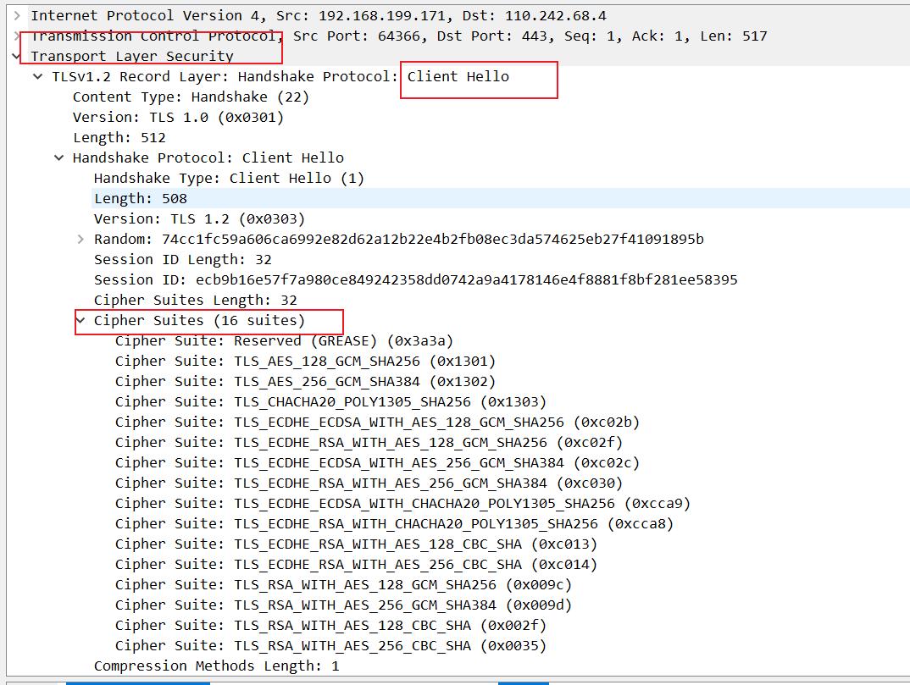The width and height of the screenshot is (910, 685).
Task: Expand the Random field arrow
Action: tap(80, 239)
